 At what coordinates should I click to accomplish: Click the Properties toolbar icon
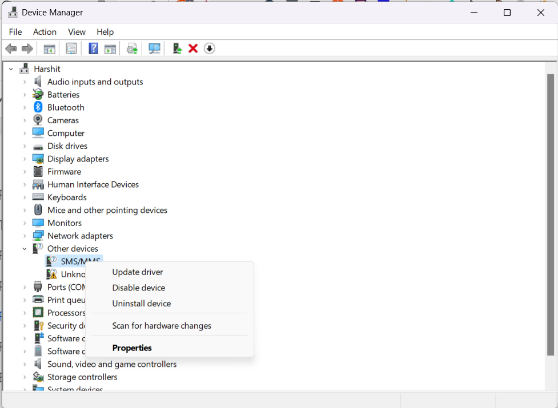[71, 49]
